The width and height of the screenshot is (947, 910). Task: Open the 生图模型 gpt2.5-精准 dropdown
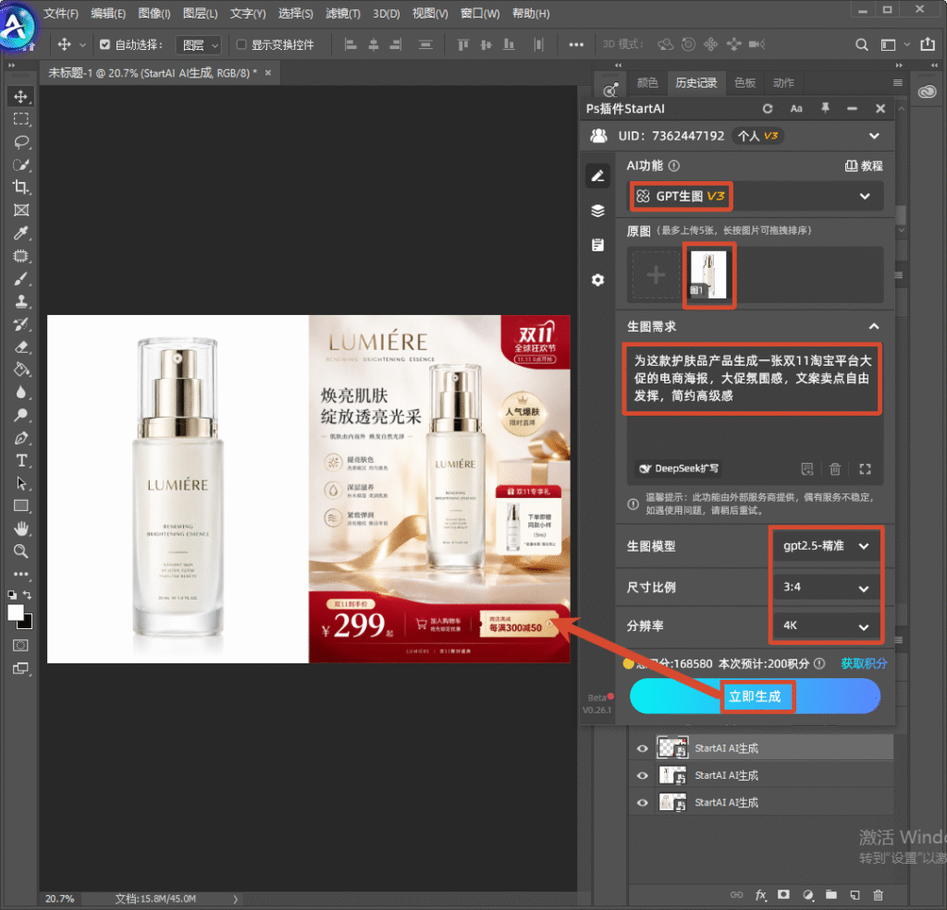point(825,546)
